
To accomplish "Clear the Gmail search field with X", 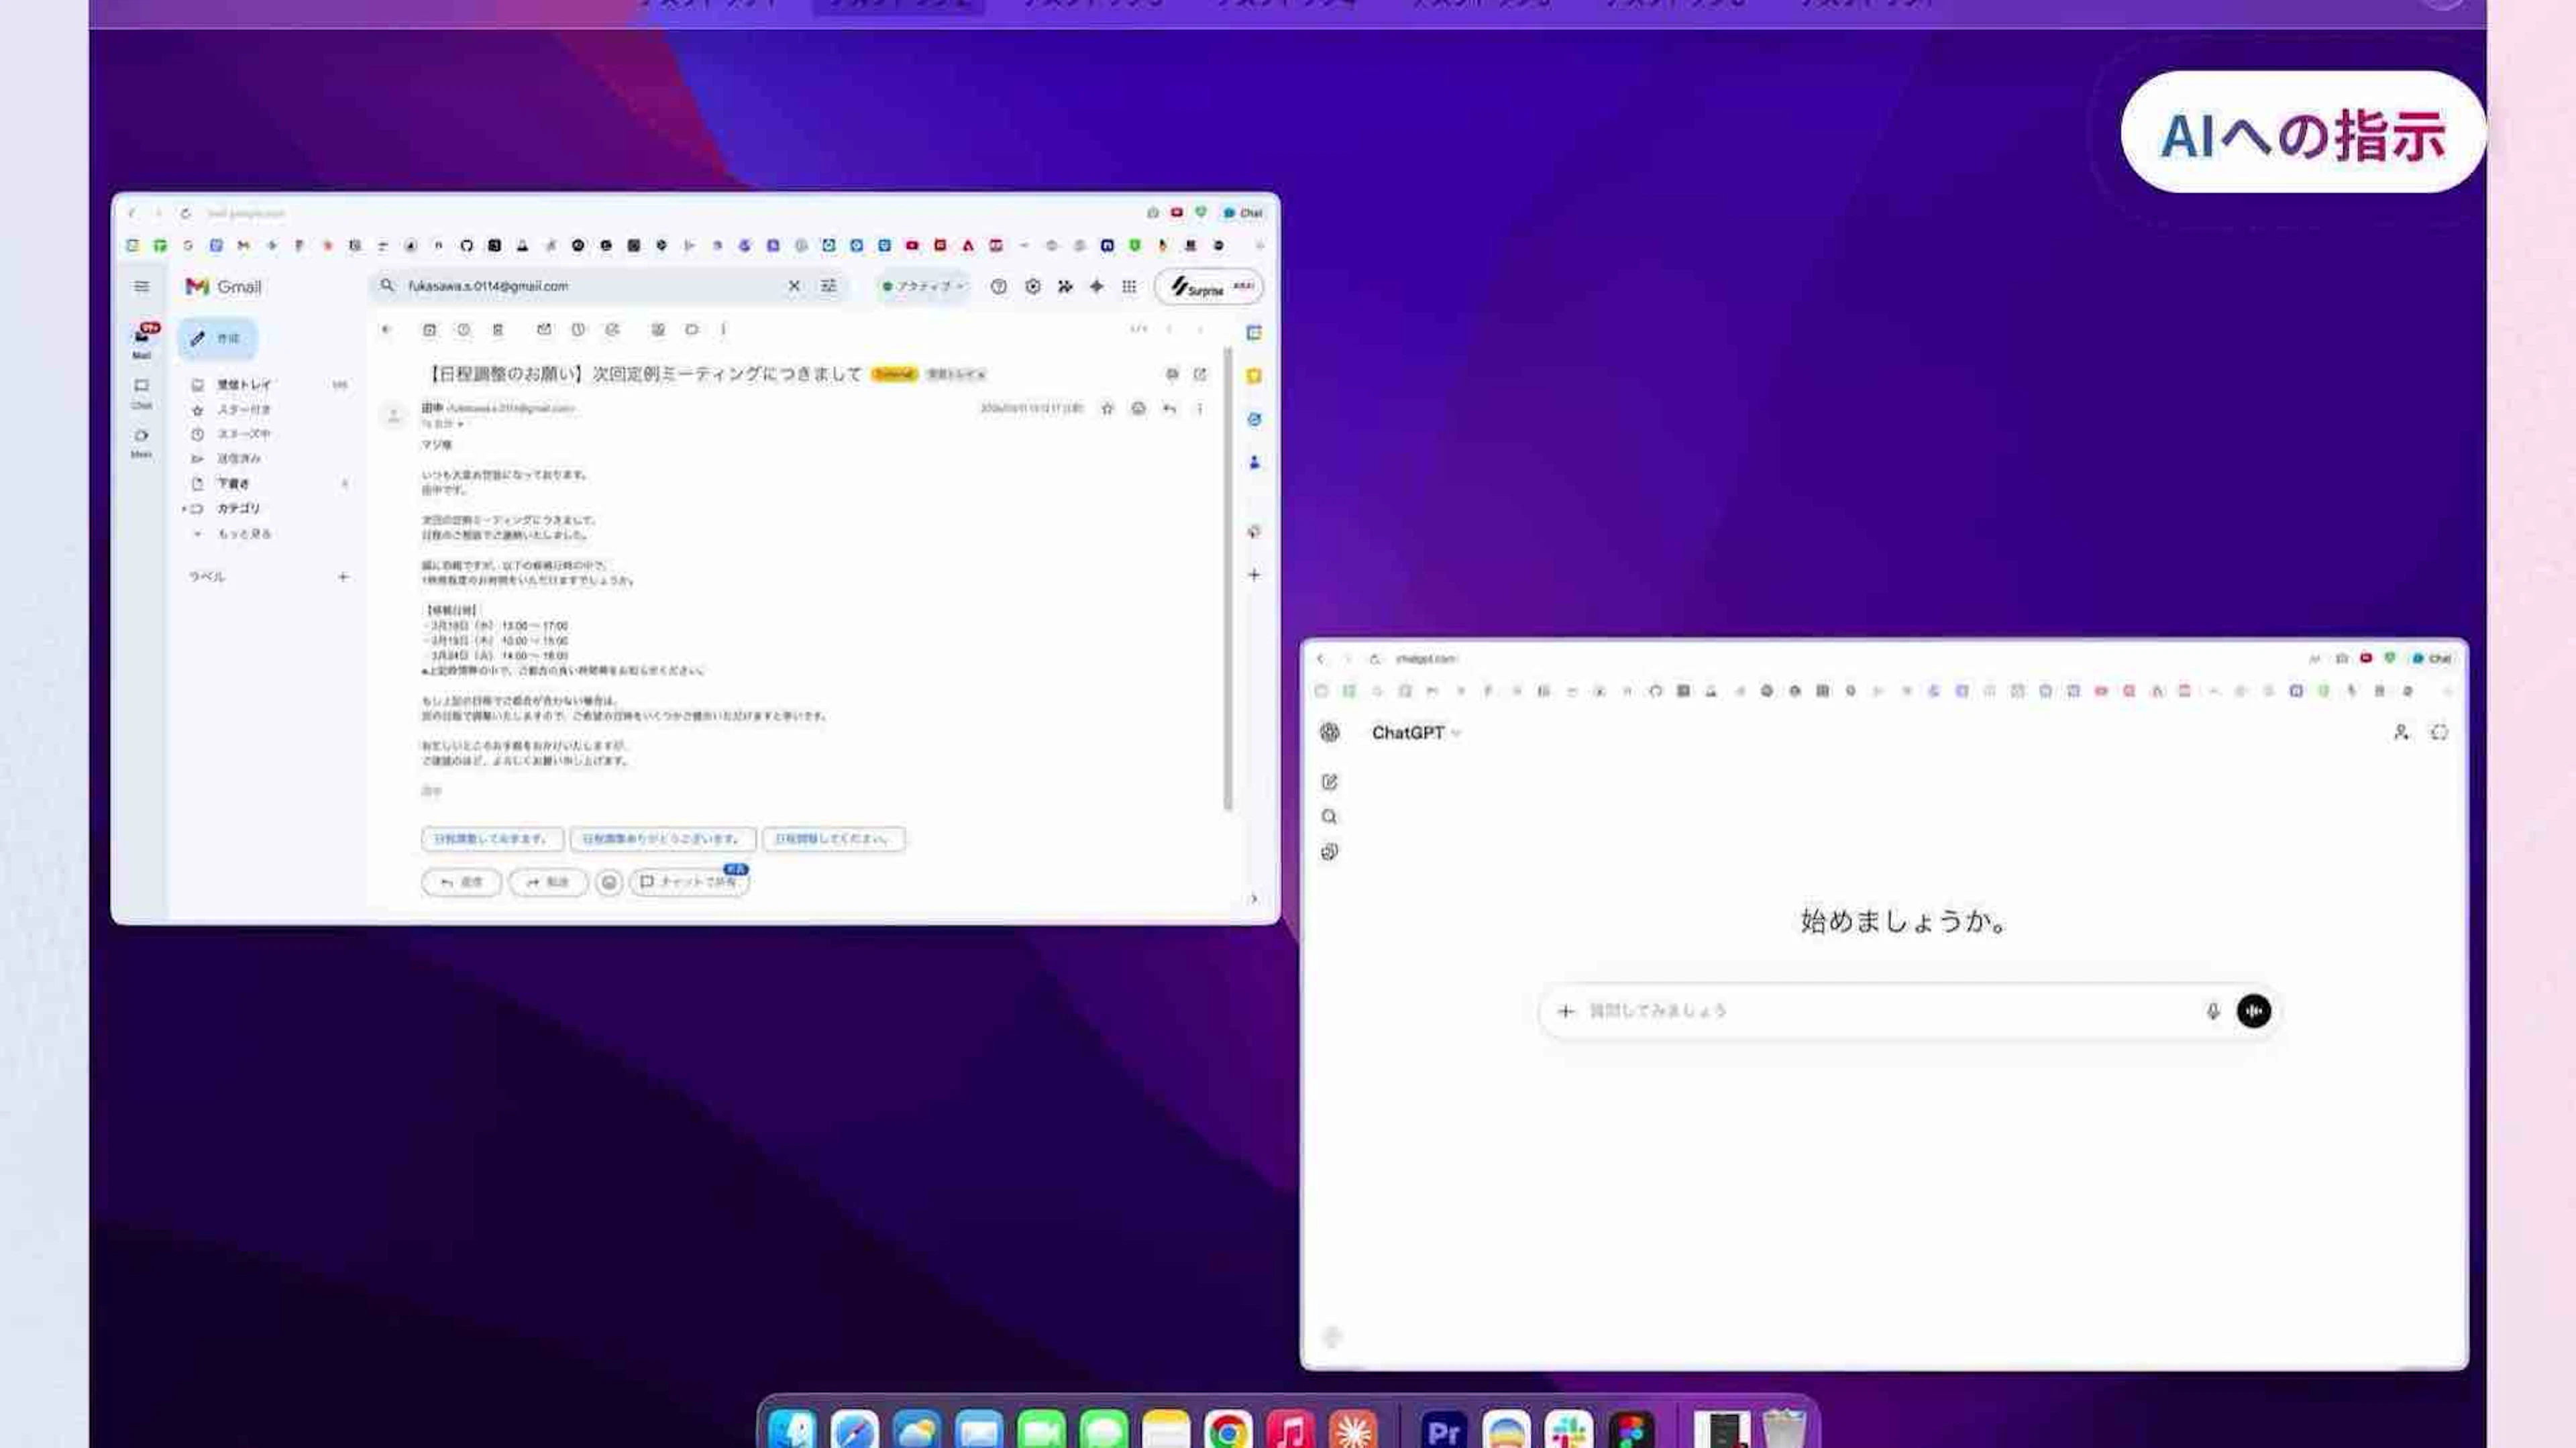I will click(x=794, y=286).
